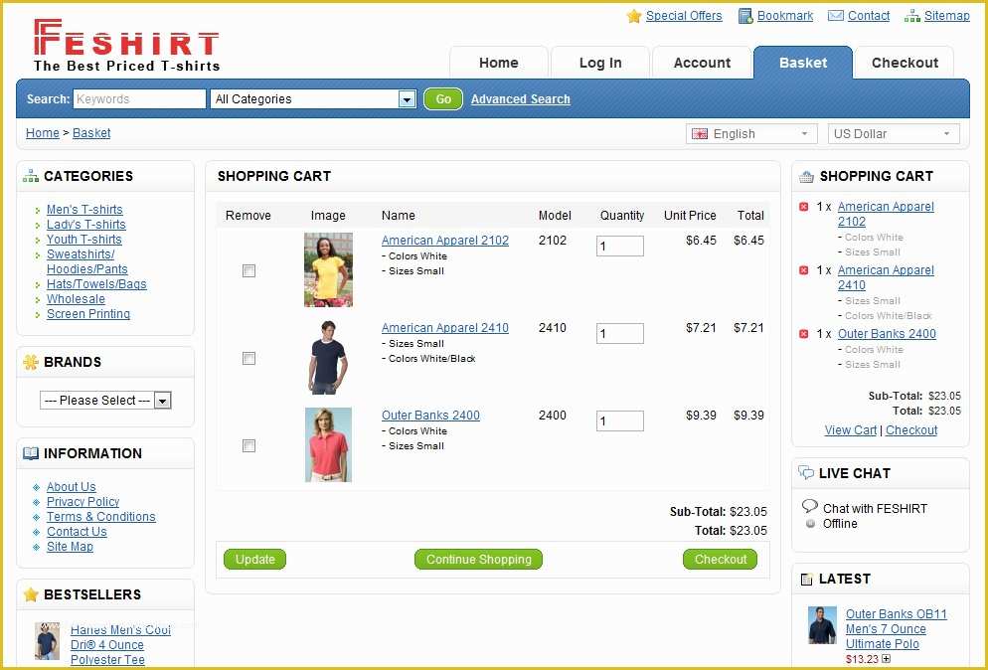Click the View Cart link
This screenshot has width=988, height=670.
851,429
